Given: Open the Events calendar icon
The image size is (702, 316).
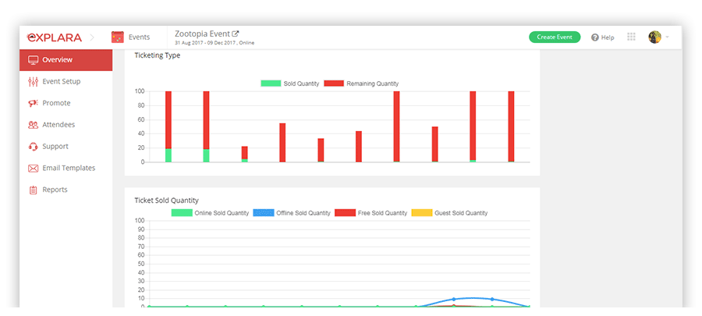Looking at the screenshot, I should [x=118, y=37].
